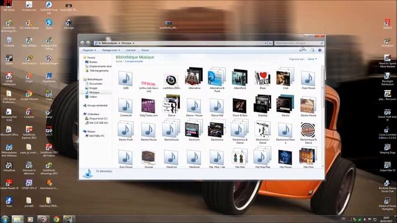Image resolution: width=397 pixels, height=223 pixels.
Task: Select Images library in sidebar
Action: [91, 88]
